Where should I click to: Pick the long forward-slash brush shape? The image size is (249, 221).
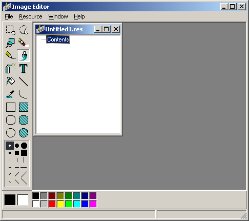pyautogui.click(x=24, y=174)
